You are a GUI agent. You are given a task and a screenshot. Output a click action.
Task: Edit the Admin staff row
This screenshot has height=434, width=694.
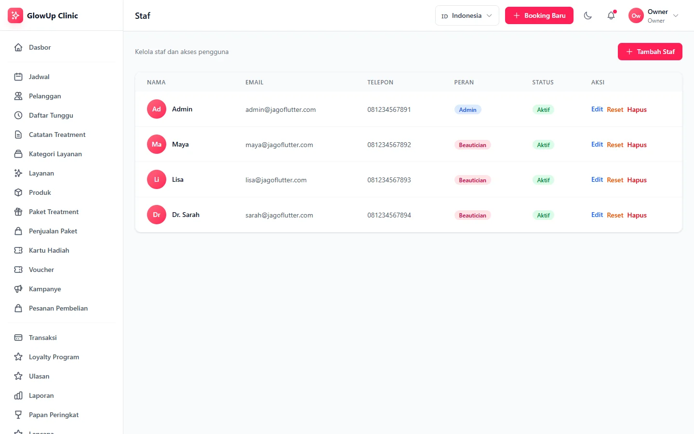(x=597, y=109)
